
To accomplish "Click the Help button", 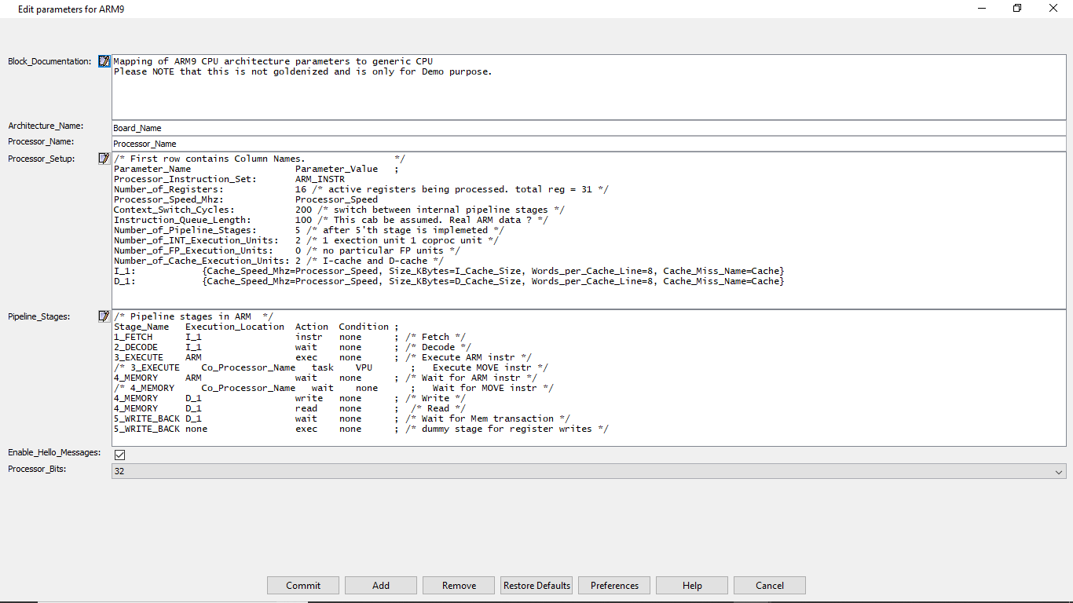I will point(692,585).
